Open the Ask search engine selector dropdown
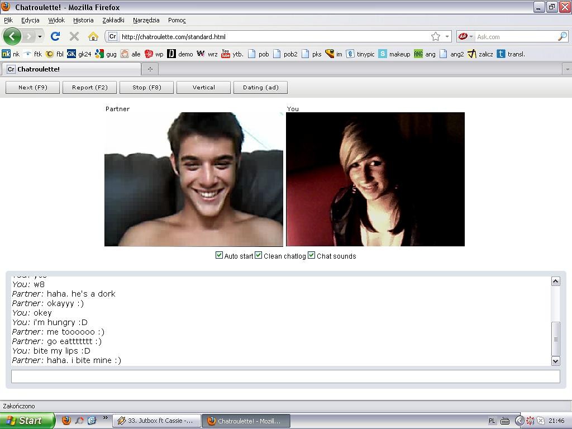572x429 pixels. 465,36
